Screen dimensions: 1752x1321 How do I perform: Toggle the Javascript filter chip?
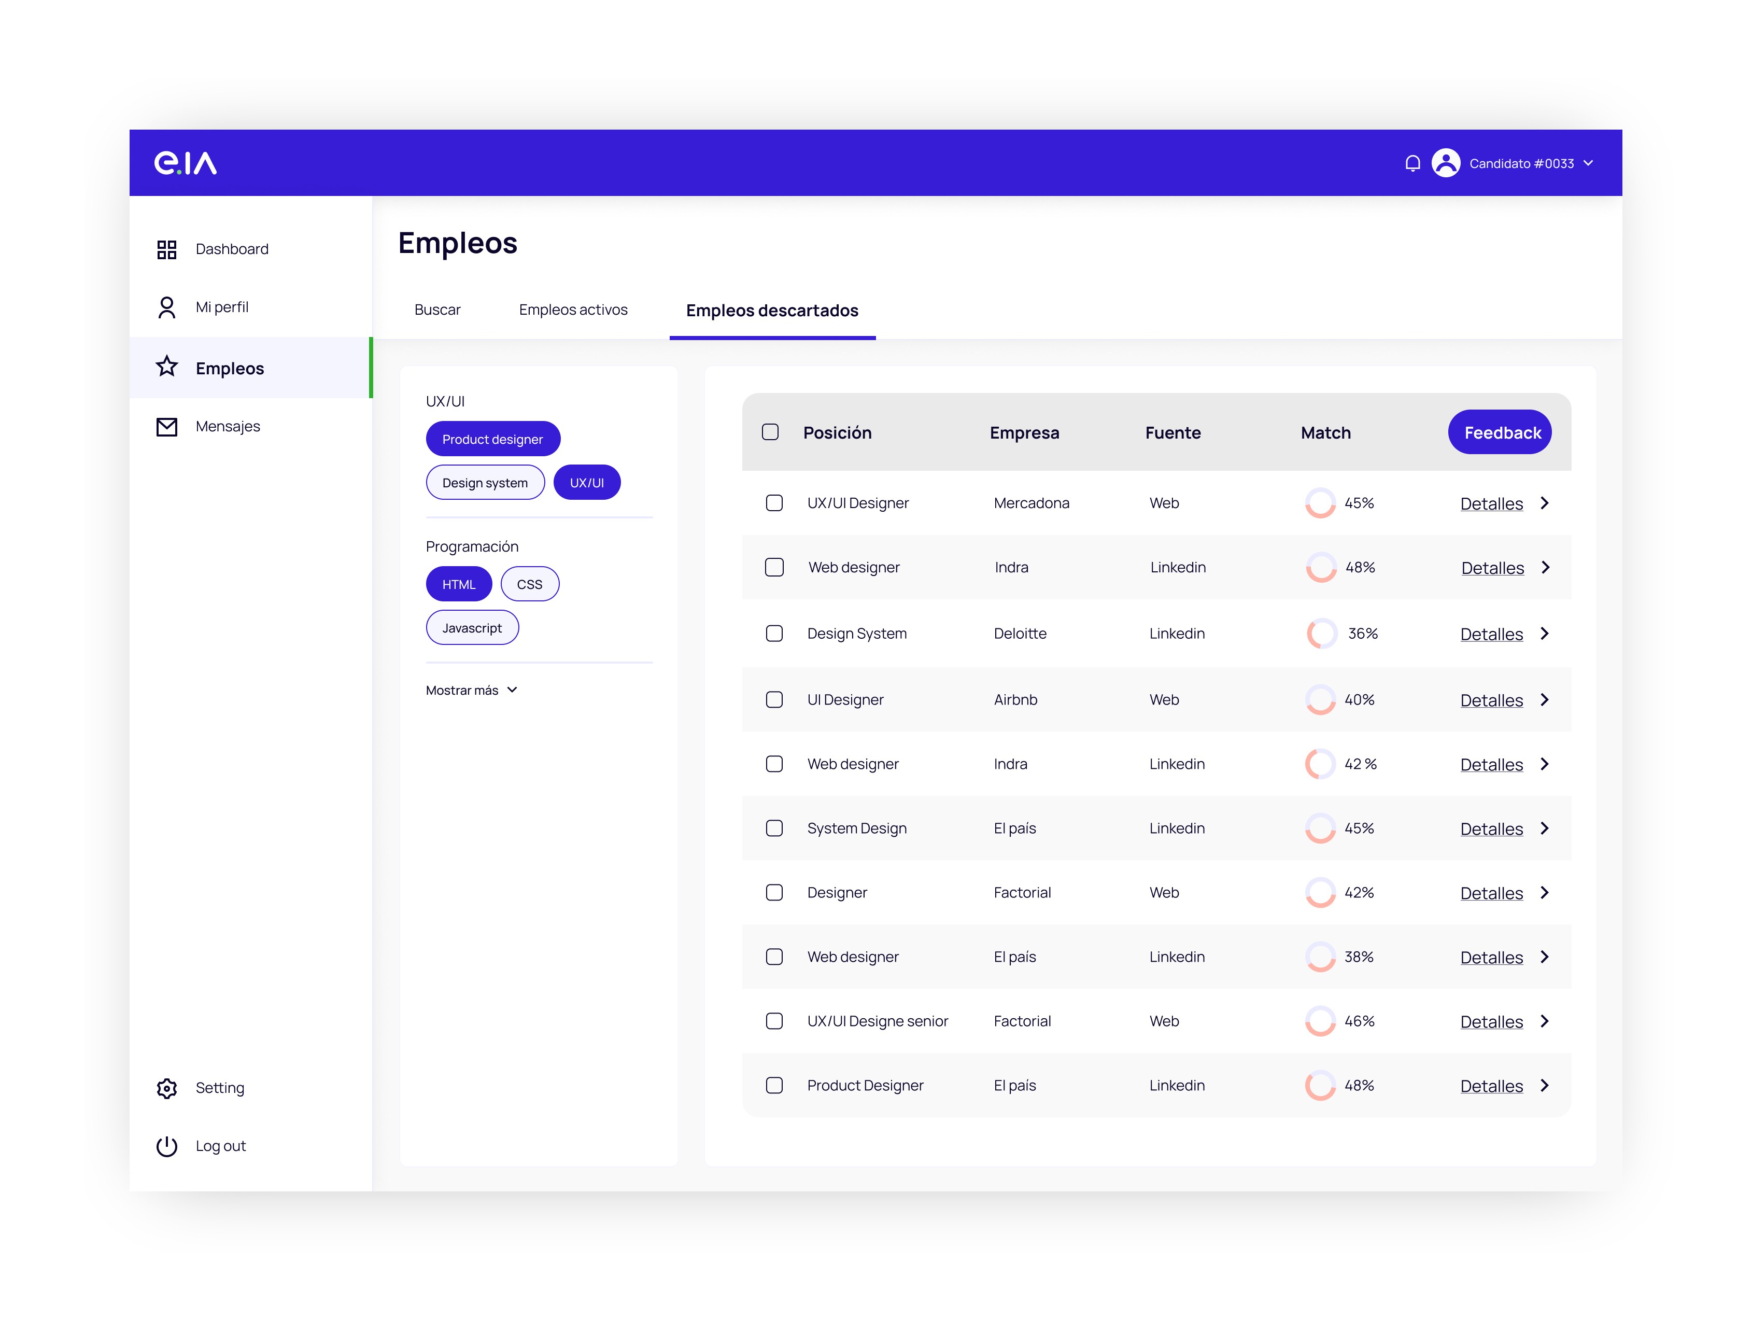click(x=472, y=627)
